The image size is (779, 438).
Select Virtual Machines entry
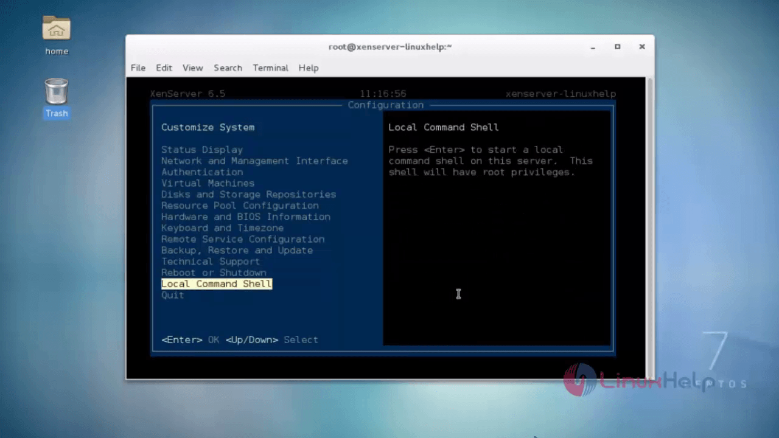click(208, 183)
